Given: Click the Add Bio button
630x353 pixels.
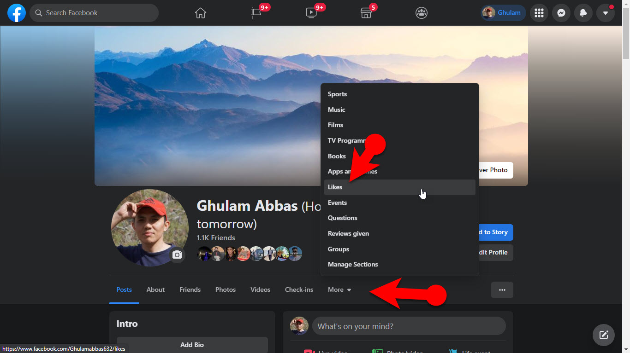Looking at the screenshot, I should (x=192, y=345).
